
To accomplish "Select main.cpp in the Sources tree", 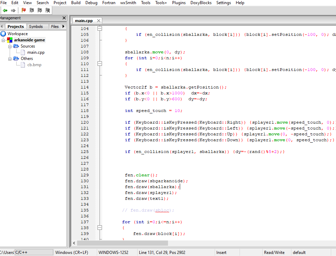I will click(36, 52).
